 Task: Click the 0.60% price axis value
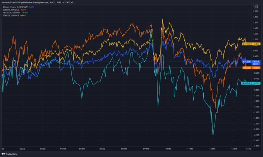pyautogui.click(x=256, y=51)
